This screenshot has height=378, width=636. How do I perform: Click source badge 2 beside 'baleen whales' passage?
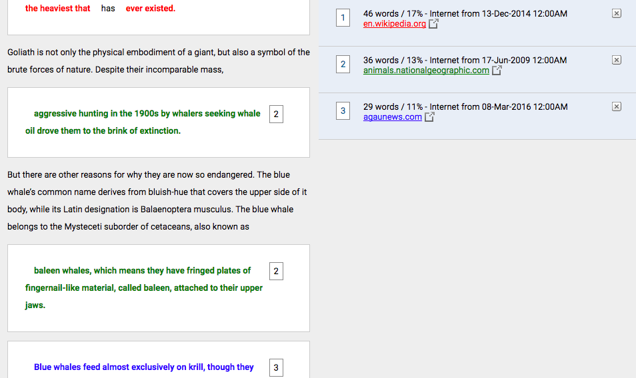(276, 271)
